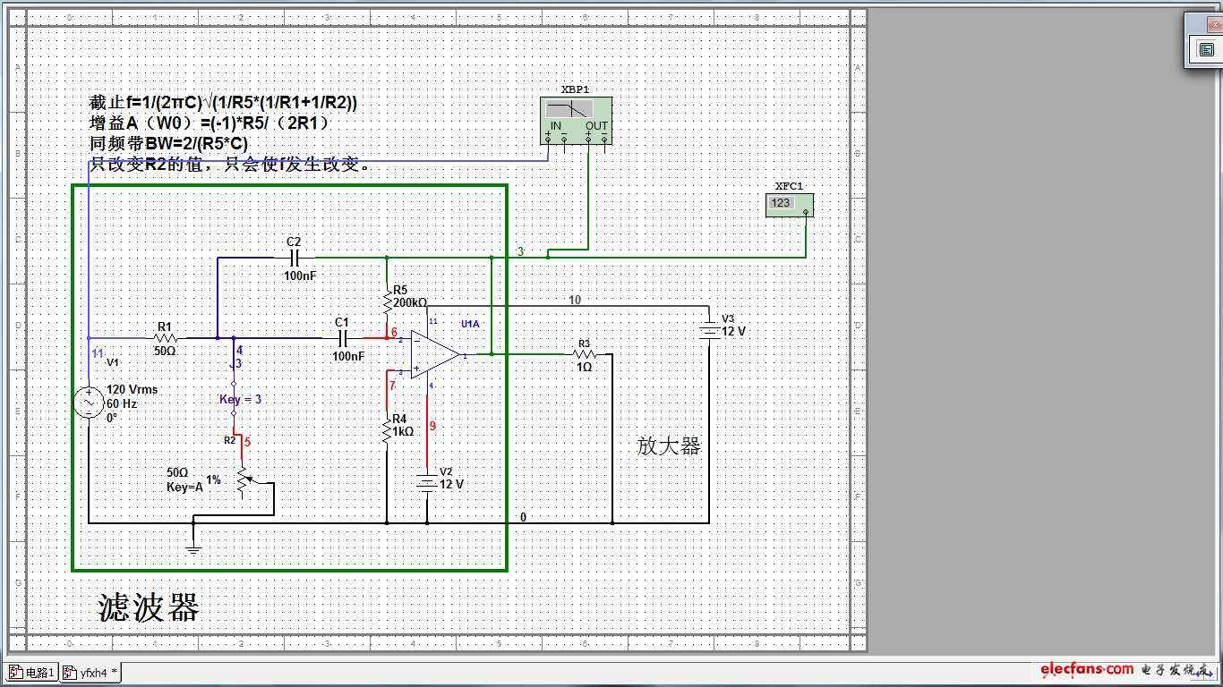
Task: Click the 1% setting of R2 potentiometer
Action: [213, 479]
